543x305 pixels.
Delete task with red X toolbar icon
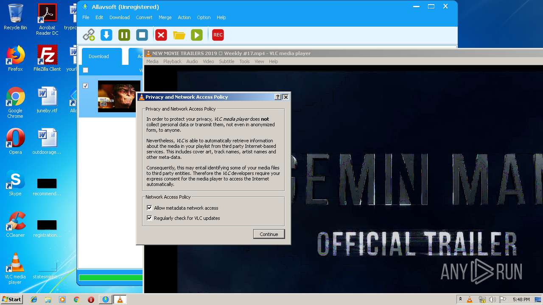(x=161, y=35)
